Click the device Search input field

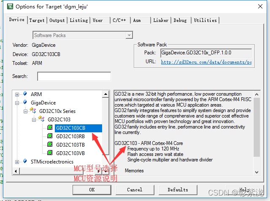pos(74,76)
